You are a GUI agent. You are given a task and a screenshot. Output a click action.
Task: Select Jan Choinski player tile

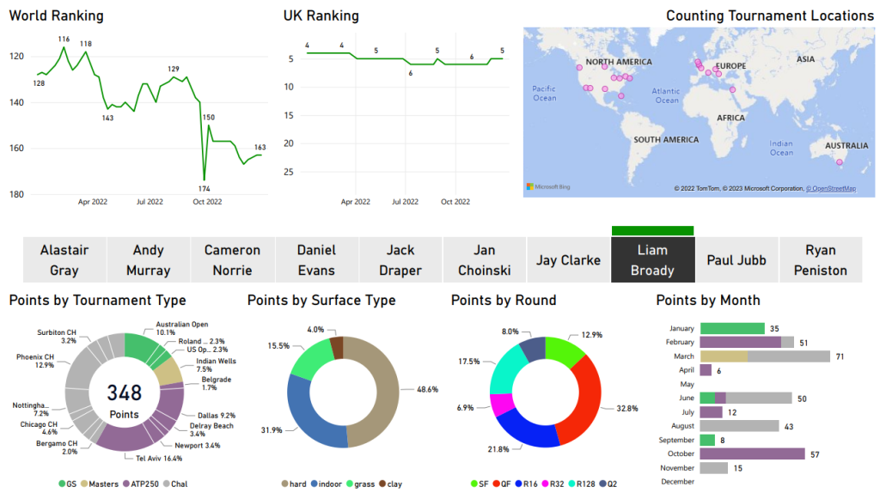pyautogui.click(x=484, y=260)
